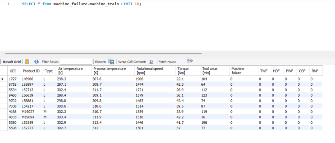This screenshot has height=143, width=335.
Task: Select the Tool wear cell 196
Action: click(215, 123)
